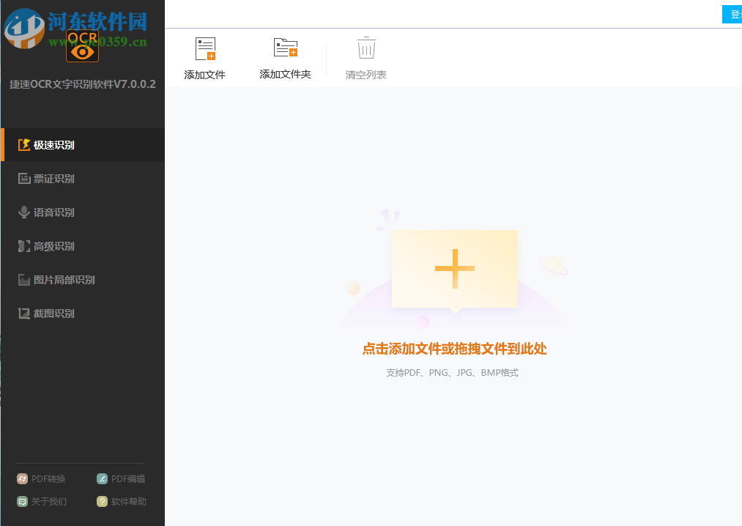Open the PDF编辑 editing tool icon
The image size is (742, 526).
coord(101,478)
